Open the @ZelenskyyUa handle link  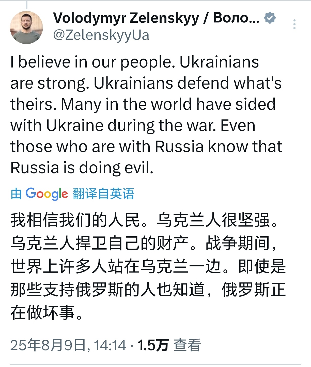(101, 35)
